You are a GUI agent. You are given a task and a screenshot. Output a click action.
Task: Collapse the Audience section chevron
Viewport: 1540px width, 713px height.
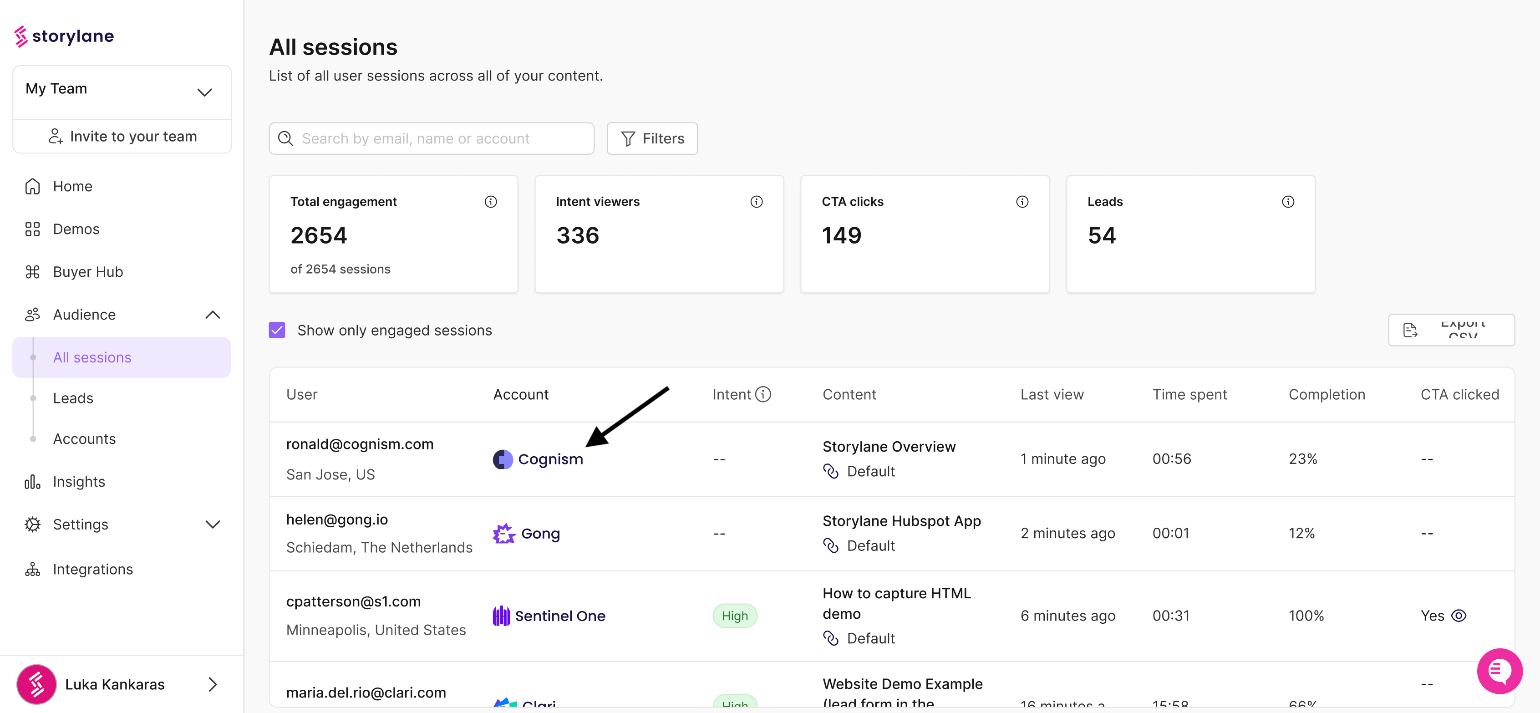(x=213, y=315)
